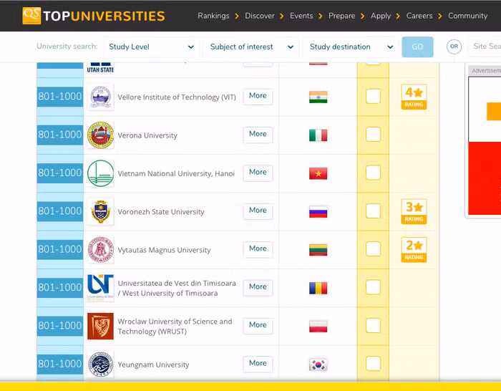Click the QS Top Universities logo
The width and height of the screenshot is (501, 391).
point(93,16)
